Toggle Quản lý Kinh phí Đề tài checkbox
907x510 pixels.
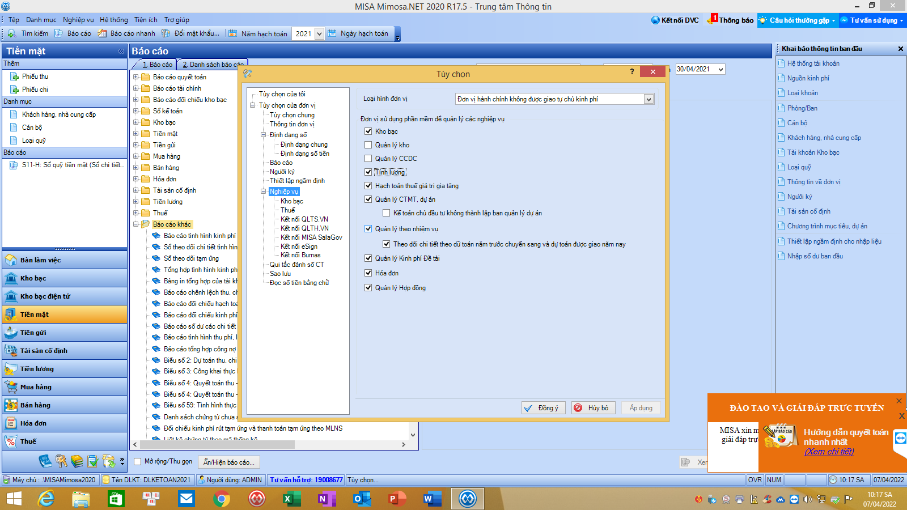[x=368, y=258]
